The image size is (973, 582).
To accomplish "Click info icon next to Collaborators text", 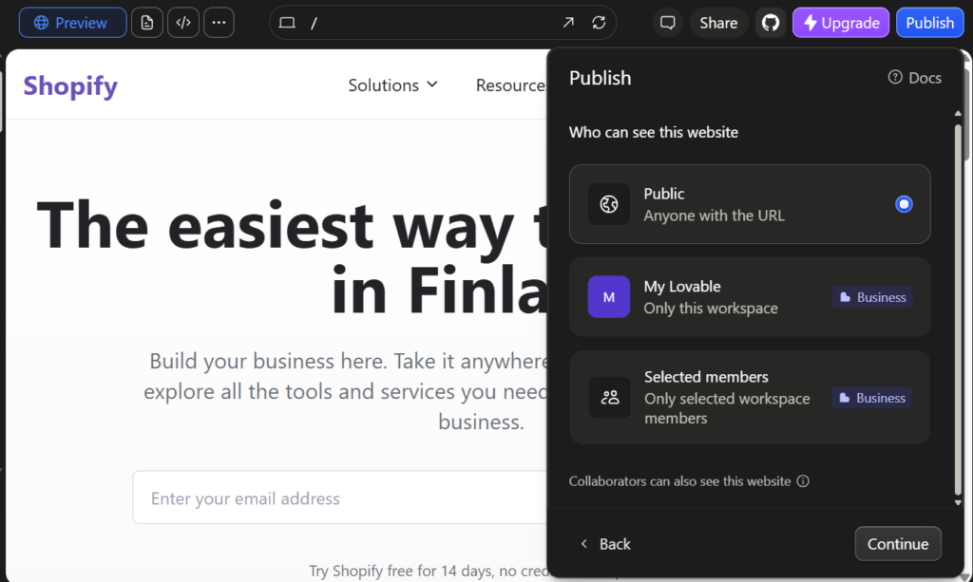I will [803, 481].
